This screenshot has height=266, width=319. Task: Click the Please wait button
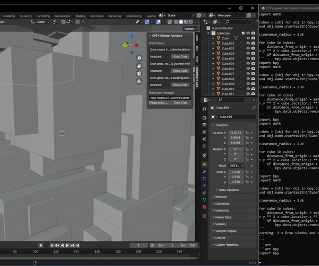click(x=158, y=103)
